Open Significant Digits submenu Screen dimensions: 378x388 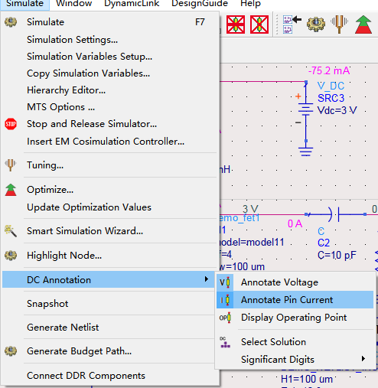click(x=295, y=360)
